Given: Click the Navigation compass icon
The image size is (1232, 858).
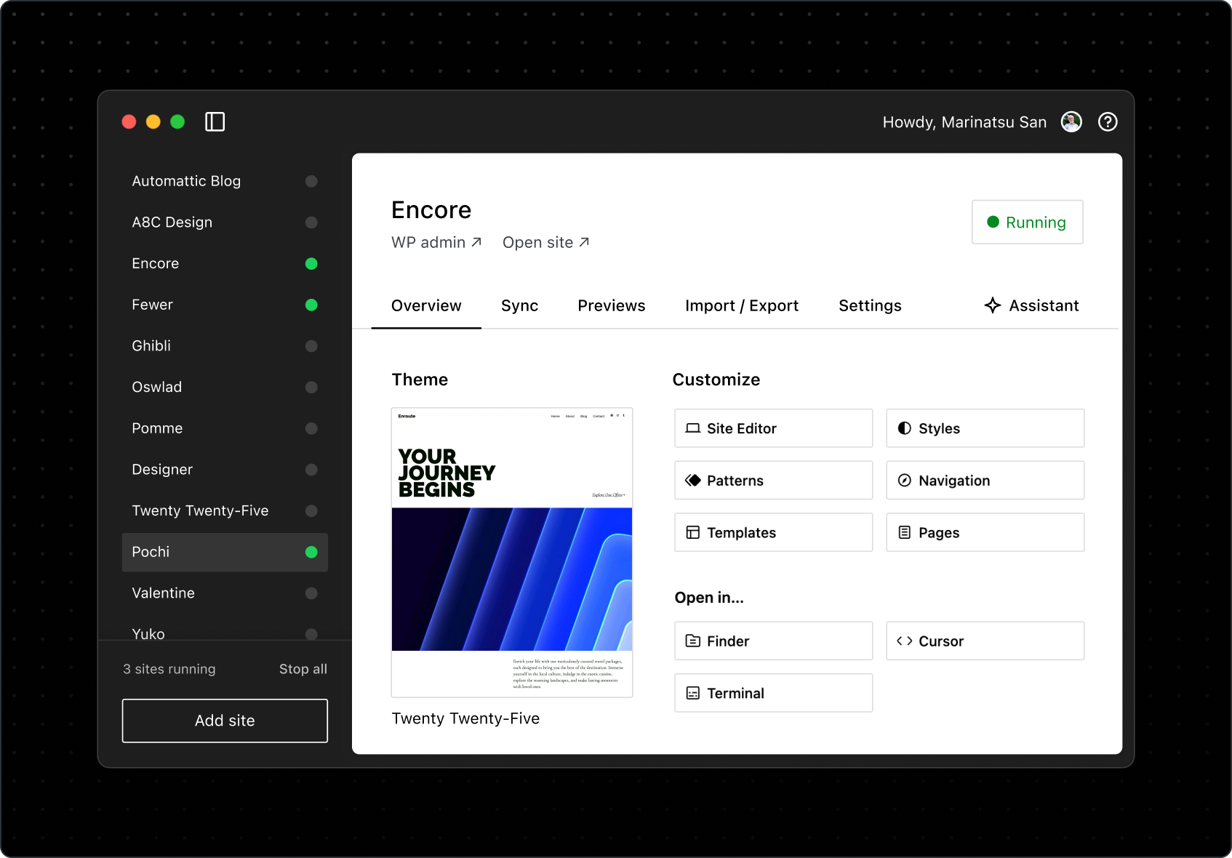Looking at the screenshot, I should point(904,481).
